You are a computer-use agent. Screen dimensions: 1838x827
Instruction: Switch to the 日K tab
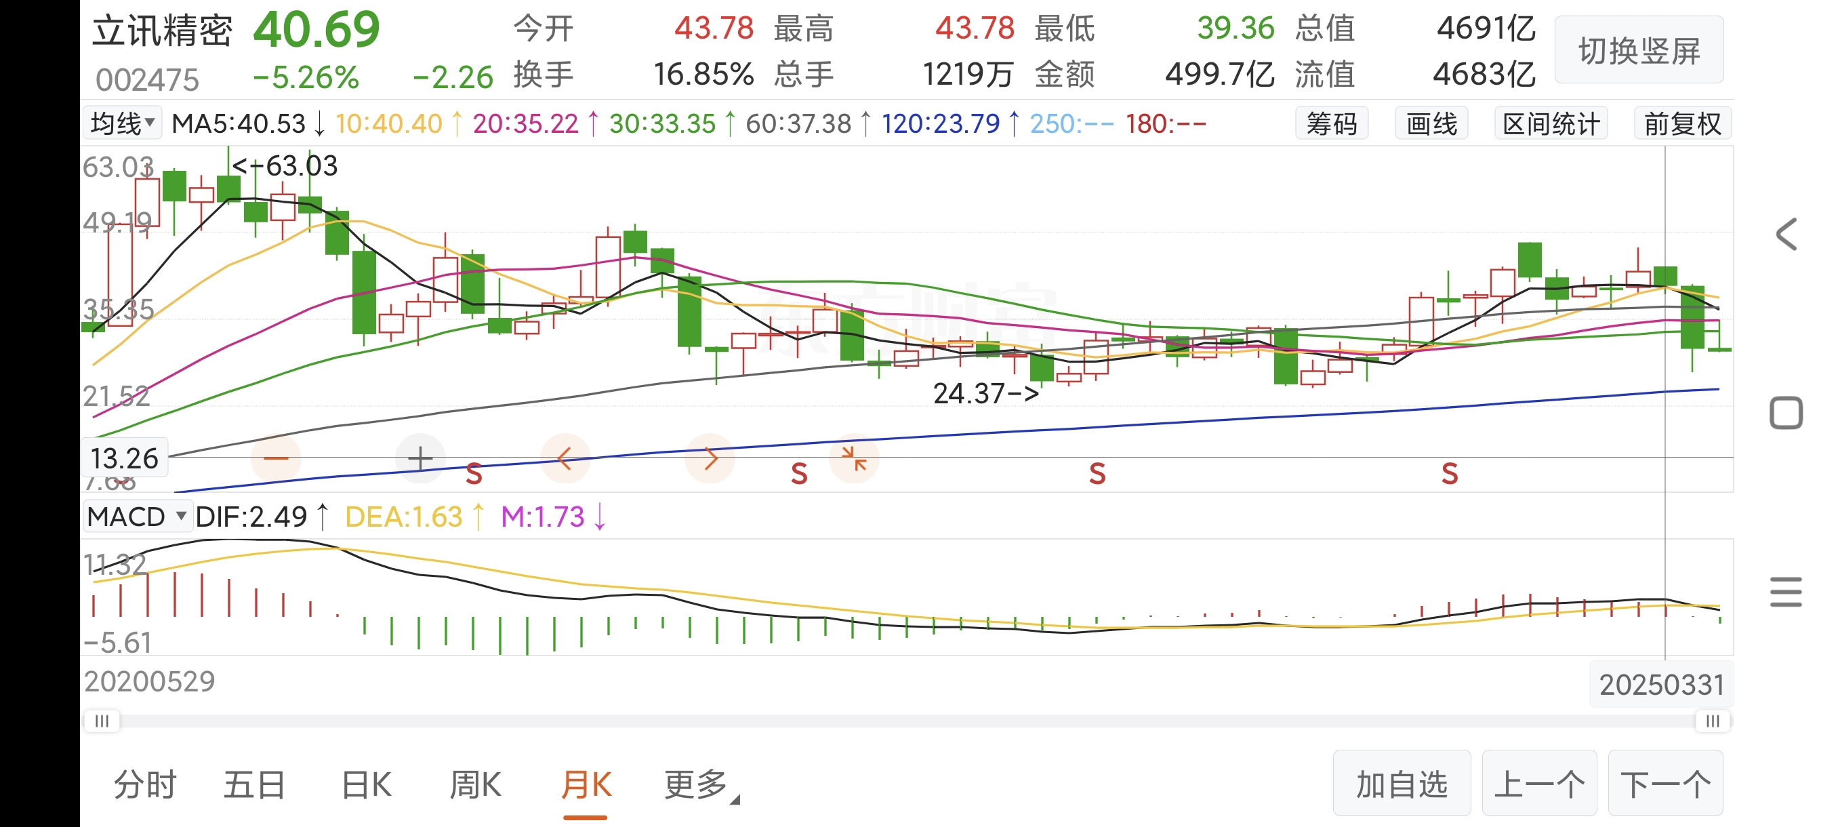pos(366,785)
